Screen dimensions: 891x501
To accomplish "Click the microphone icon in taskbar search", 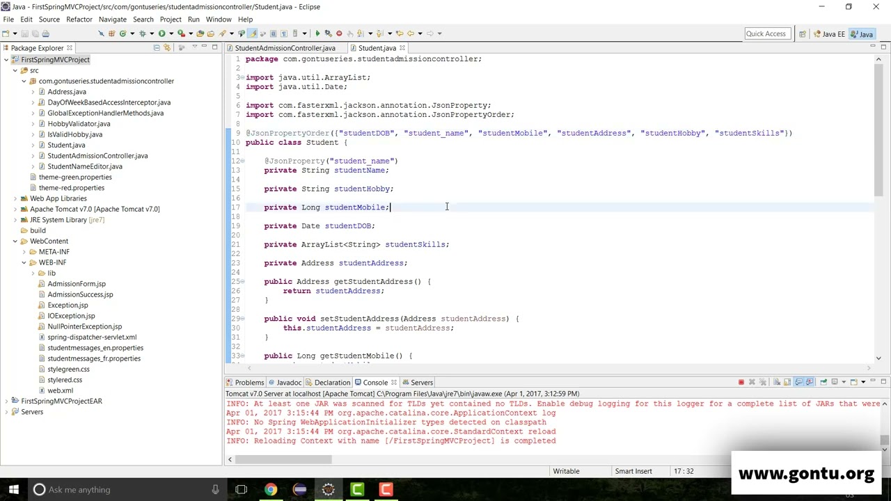I will 215,489.
